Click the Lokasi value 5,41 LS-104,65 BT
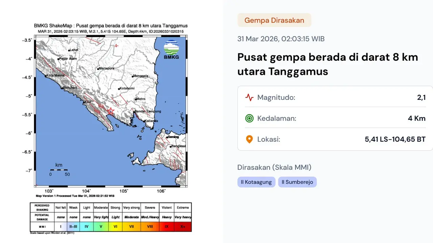 click(x=395, y=139)
